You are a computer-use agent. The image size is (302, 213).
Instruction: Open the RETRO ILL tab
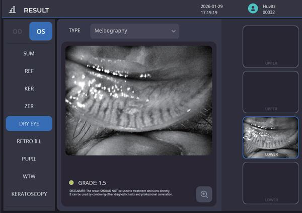point(29,141)
